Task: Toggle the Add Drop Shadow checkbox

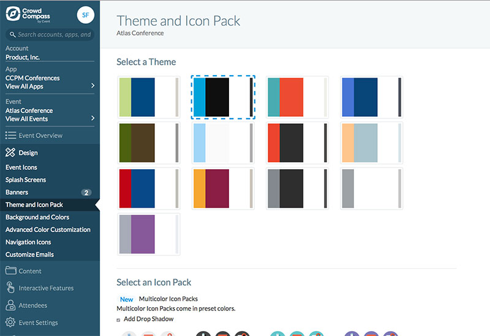Action: pos(119,320)
